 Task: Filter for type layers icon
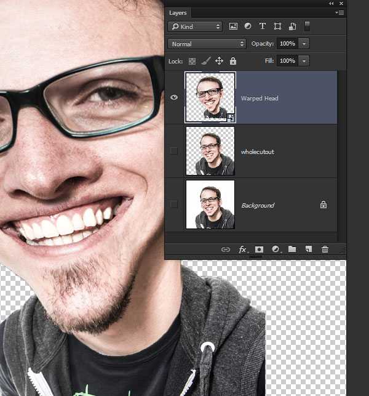click(x=263, y=26)
